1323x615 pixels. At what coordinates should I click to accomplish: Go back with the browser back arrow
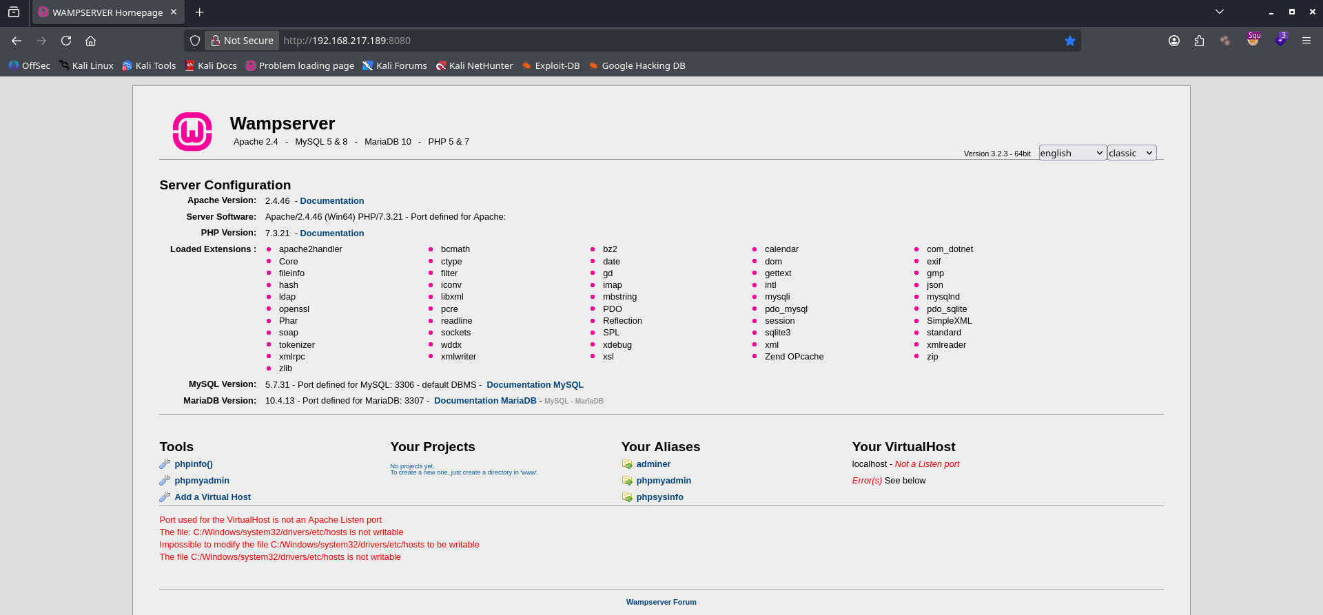[17, 41]
